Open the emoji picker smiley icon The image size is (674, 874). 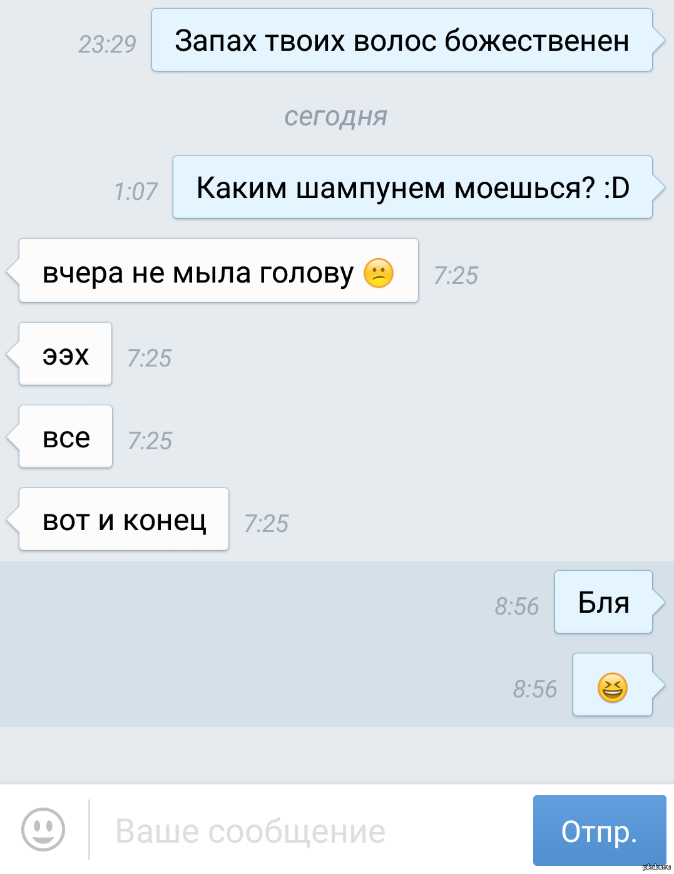click(x=43, y=829)
